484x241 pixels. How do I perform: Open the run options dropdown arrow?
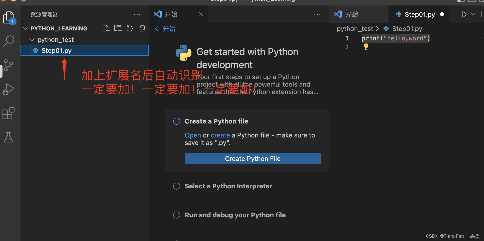(473, 14)
